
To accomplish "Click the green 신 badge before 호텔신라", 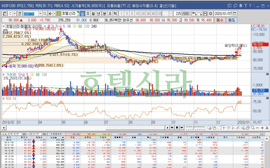I will pos(59,14).
